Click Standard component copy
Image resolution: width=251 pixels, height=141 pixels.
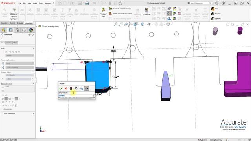[x=120, y=9]
